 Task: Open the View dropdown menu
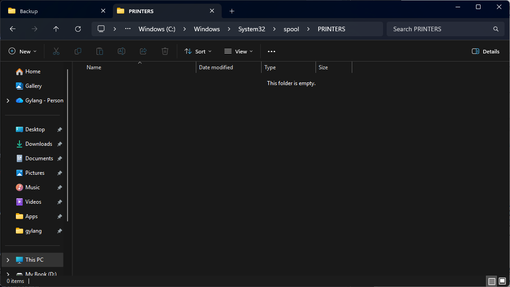(238, 52)
